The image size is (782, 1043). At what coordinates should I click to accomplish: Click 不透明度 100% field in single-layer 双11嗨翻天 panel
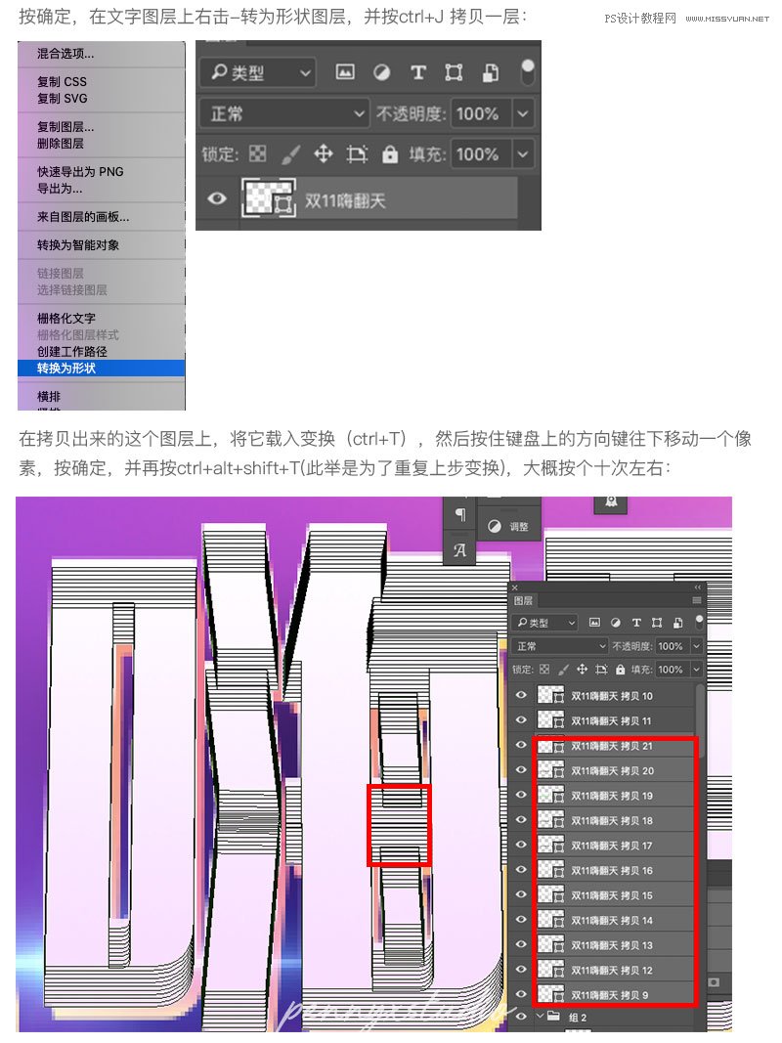click(482, 113)
